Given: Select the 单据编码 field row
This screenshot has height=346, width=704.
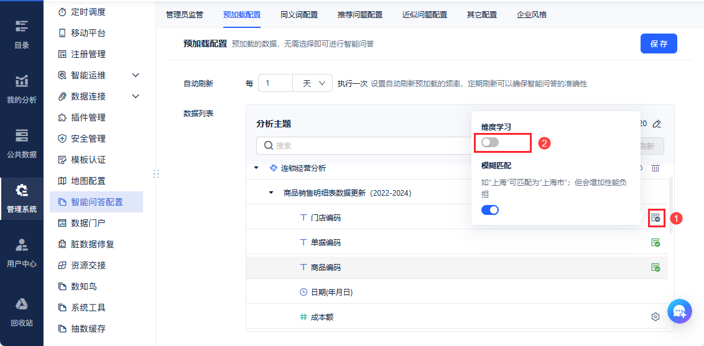Looking at the screenshot, I should 457,243.
